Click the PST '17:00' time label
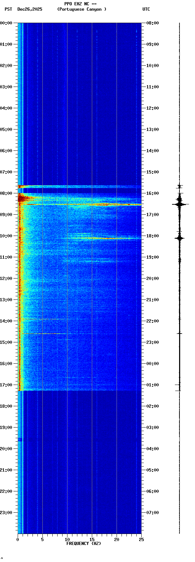The height and width of the screenshot is (562, 195). click(6, 385)
